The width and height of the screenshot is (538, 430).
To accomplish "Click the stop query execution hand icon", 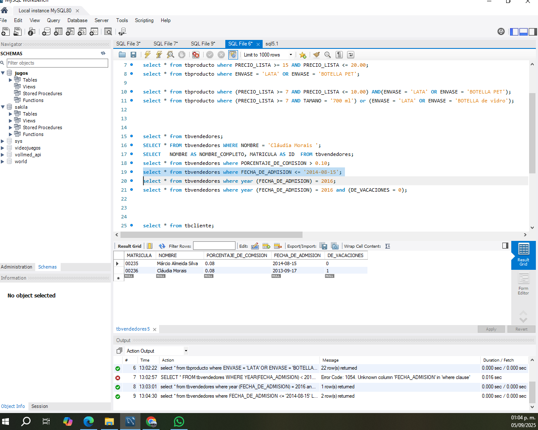I will pyautogui.click(x=182, y=55).
